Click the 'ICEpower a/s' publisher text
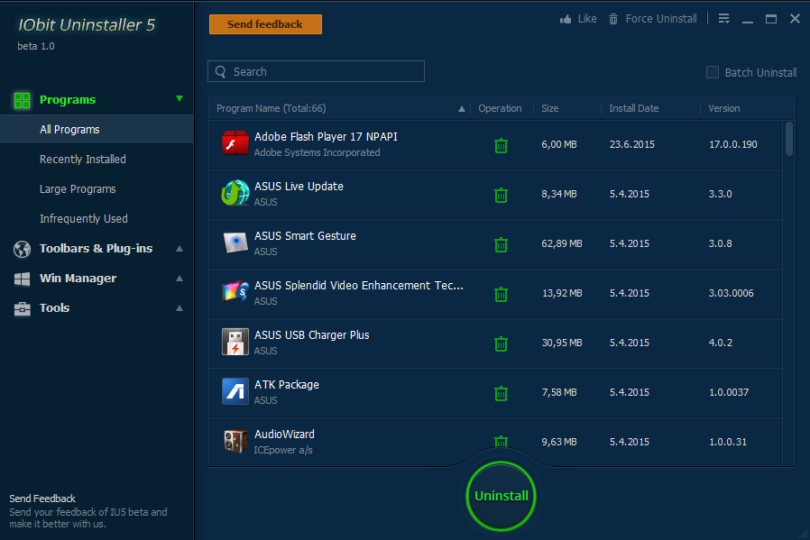This screenshot has height=540, width=810. pyautogui.click(x=282, y=450)
